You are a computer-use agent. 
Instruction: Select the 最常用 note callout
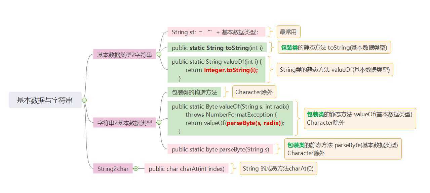[288, 32]
